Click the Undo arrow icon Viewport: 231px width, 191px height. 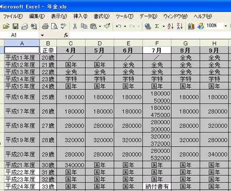tap(119, 26)
